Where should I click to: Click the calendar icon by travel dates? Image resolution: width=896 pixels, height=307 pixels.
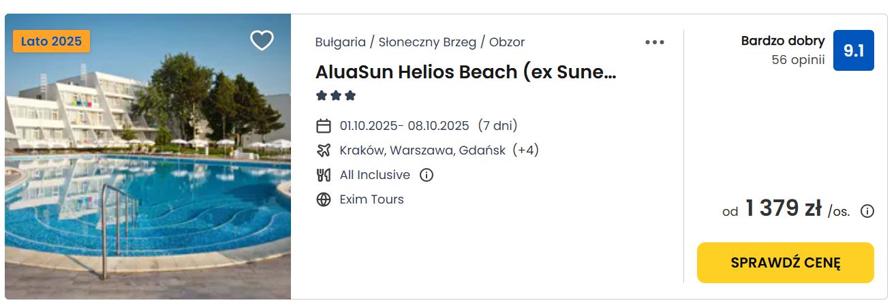coord(324,126)
